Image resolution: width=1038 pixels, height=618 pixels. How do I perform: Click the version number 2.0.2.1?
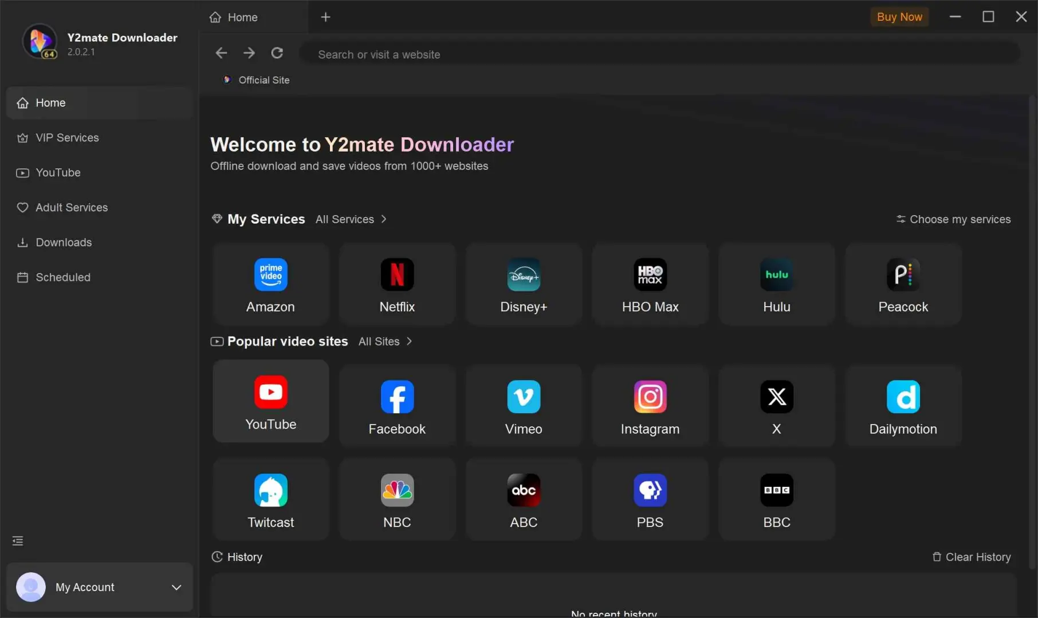click(81, 52)
